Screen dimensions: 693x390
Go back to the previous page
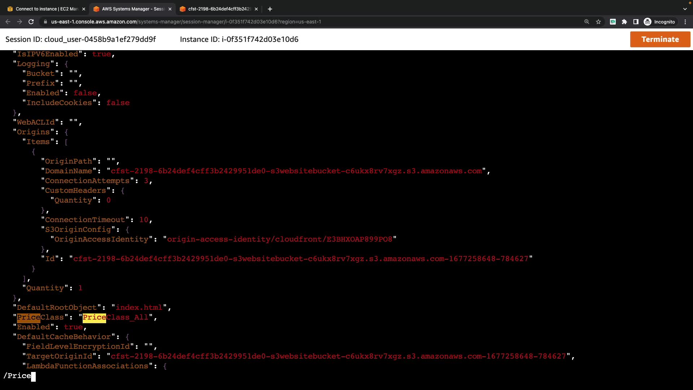tap(8, 22)
